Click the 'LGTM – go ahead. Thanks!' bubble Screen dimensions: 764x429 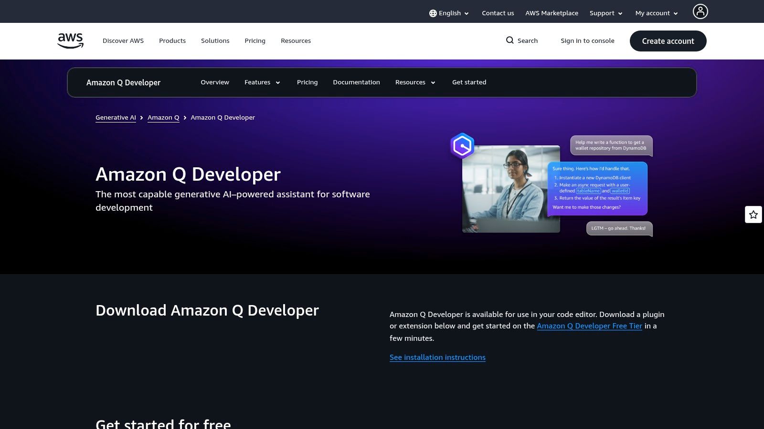619,228
